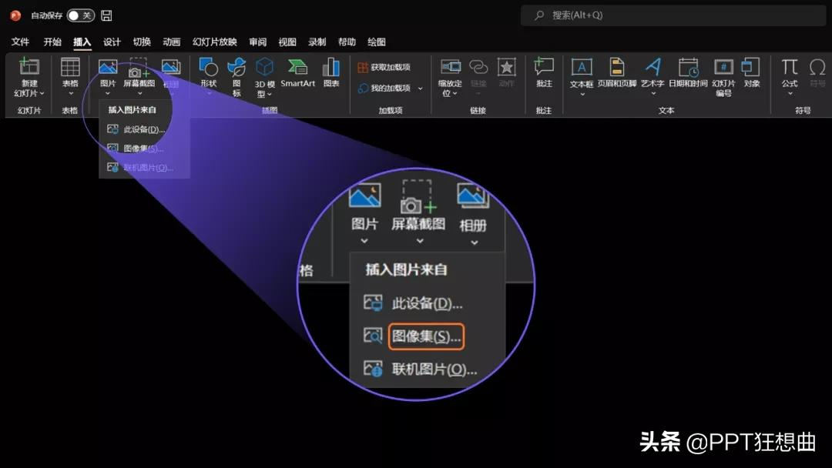Open the 帮助 tab
The image size is (832, 468).
pyautogui.click(x=347, y=42)
